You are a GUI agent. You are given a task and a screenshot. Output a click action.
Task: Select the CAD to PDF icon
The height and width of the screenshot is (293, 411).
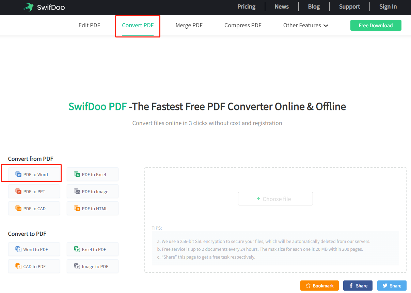pos(18,266)
